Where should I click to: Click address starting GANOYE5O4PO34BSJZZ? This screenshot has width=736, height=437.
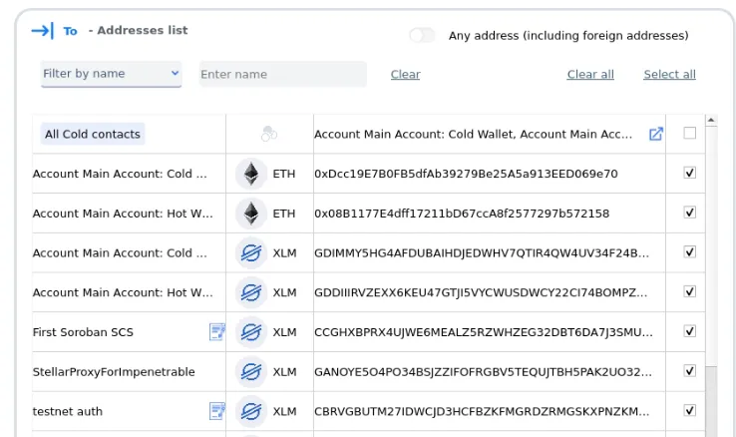(x=483, y=372)
